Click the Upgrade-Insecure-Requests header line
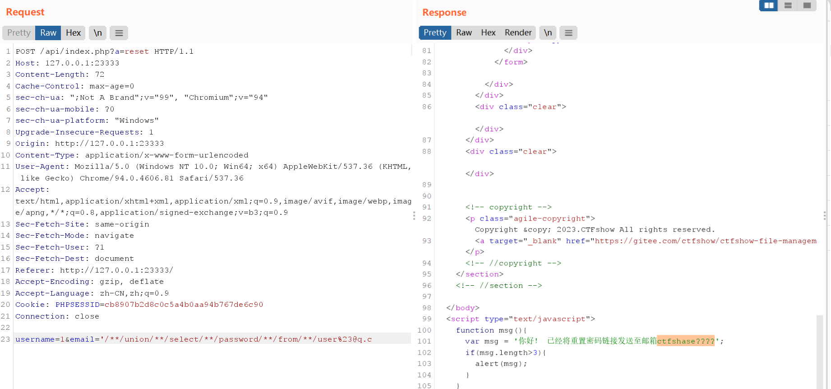The image size is (831, 389). pos(84,132)
